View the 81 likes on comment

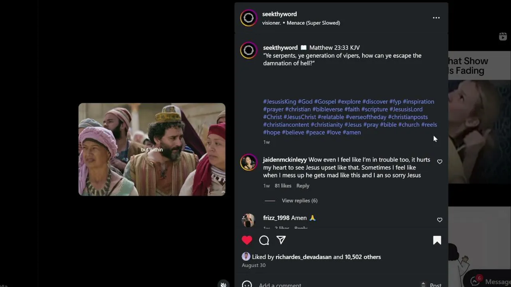(283, 186)
